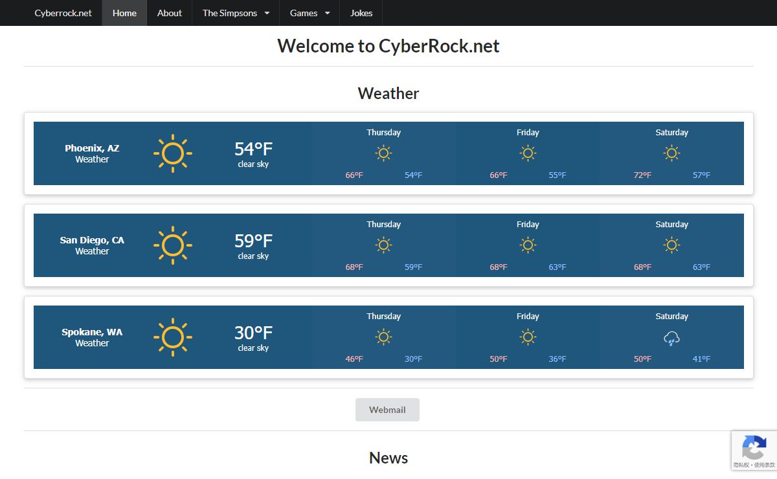
Task: Go to the Home nav item
Action: point(124,13)
